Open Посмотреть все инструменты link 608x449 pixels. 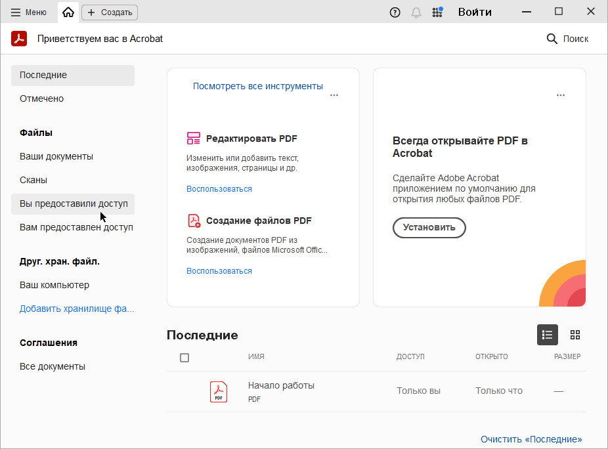tap(257, 86)
